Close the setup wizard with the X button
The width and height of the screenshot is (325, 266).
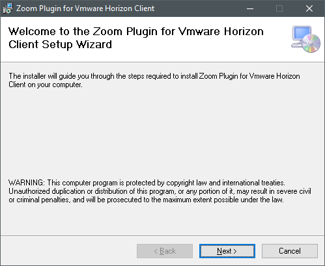pos(309,8)
